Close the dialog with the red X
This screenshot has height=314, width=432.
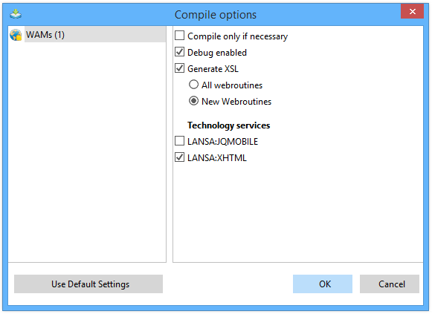point(412,12)
